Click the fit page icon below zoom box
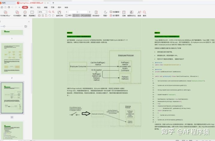 coord(43,16)
